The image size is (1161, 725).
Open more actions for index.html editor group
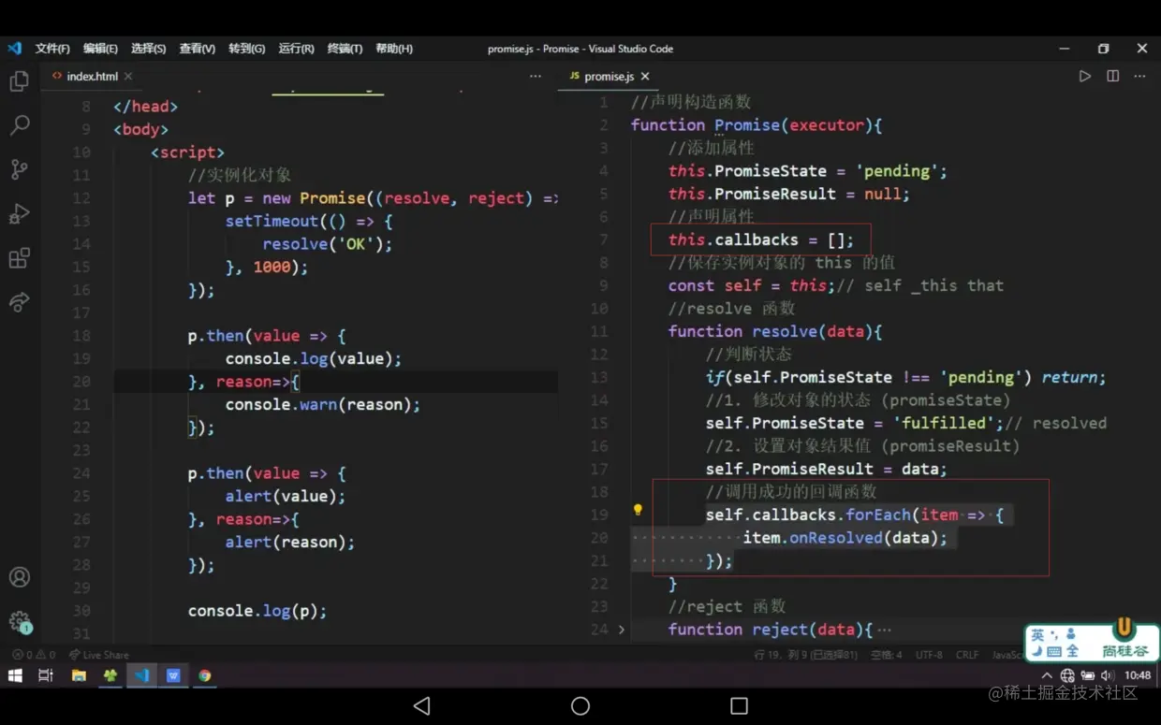[536, 76]
